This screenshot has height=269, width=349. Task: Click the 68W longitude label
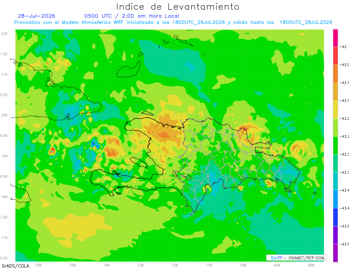pos(311,265)
